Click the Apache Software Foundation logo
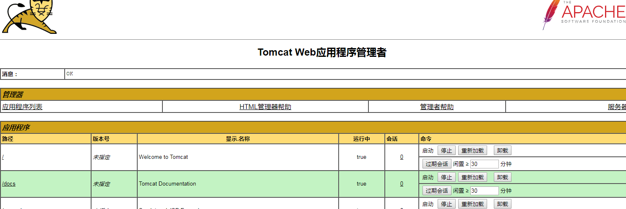This screenshot has height=209, width=626. coord(584,15)
